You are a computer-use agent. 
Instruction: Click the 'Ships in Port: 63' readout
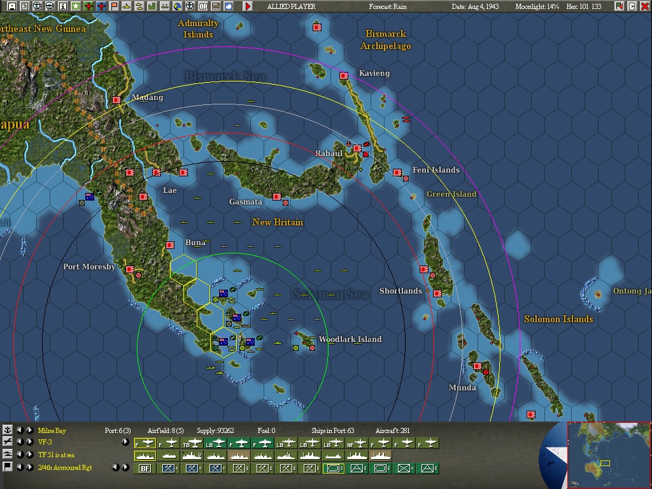pyautogui.click(x=332, y=430)
